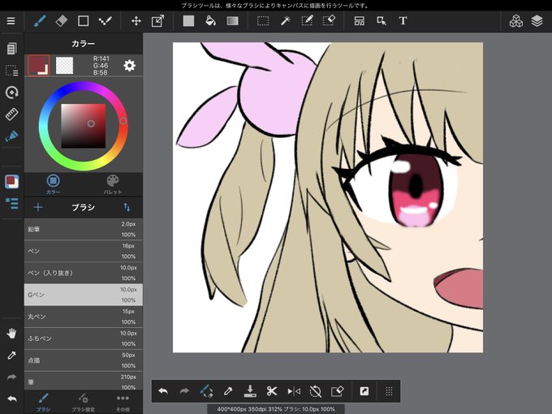Open the hamburger main menu
Image resolution: width=552 pixels, height=414 pixels.
point(11,21)
